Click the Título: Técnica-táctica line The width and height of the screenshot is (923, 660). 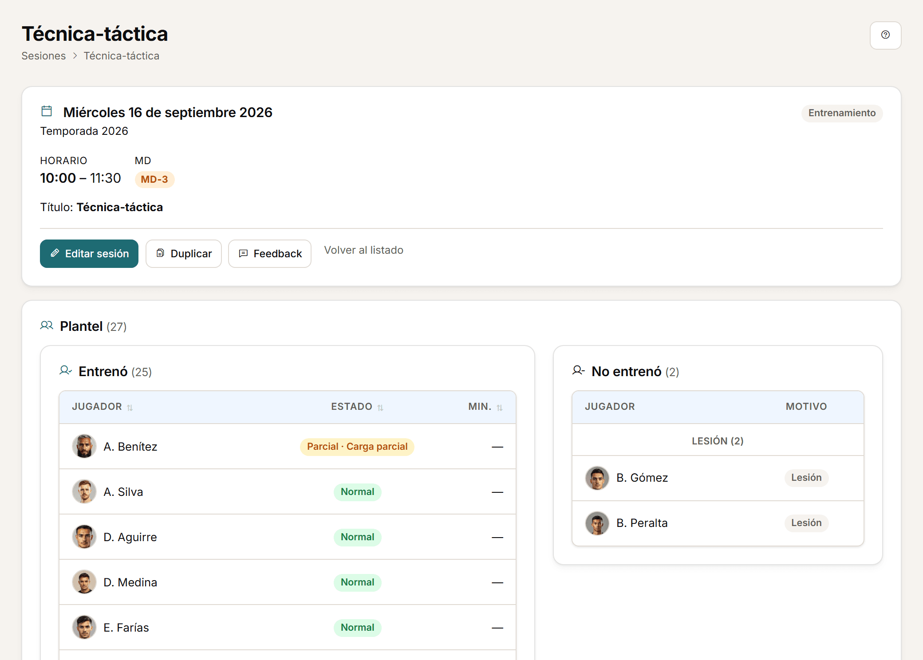pos(102,208)
